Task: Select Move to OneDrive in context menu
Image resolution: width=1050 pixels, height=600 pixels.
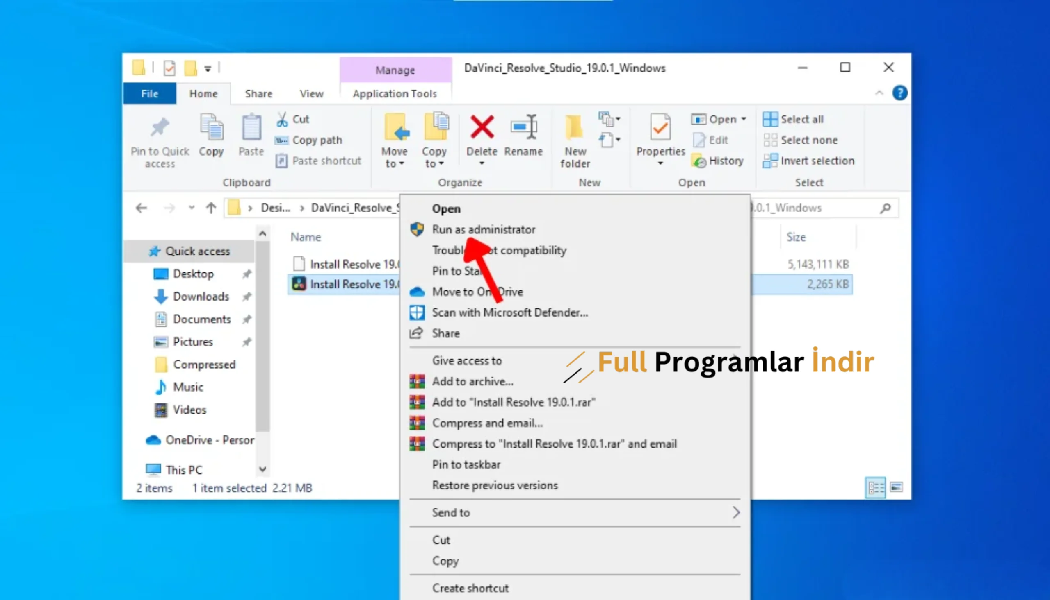Action: [575, 292]
